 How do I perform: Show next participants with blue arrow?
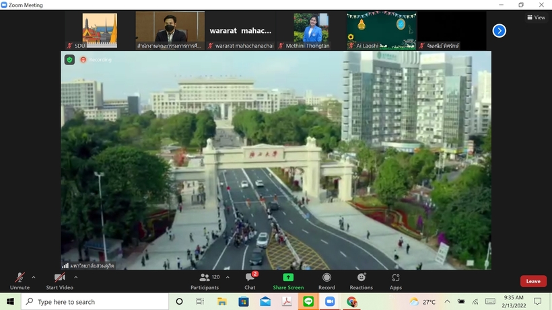(x=499, y=30)
